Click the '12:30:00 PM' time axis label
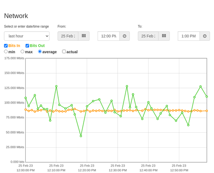The width and height of the screenshot is (214, 173). [118, 170]
